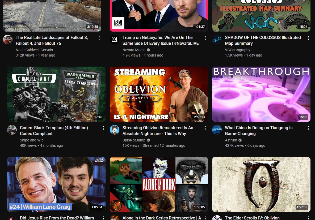Open title 'Trump on Netanyahu: We Are On The Same Side'
Screen dimensions: 315x220
pos(161,40)
